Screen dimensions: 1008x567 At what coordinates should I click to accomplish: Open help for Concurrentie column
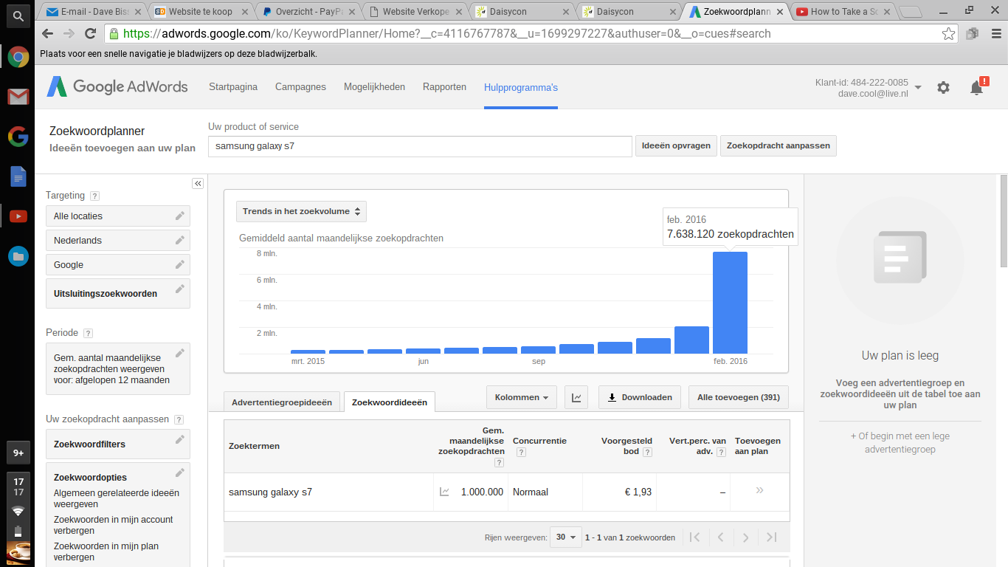click(521, 452)
